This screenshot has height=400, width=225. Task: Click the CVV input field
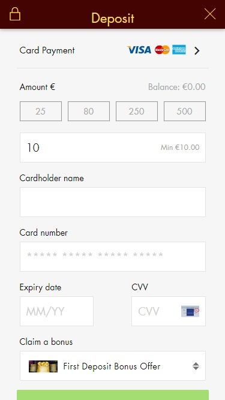(x=169, y=311)
